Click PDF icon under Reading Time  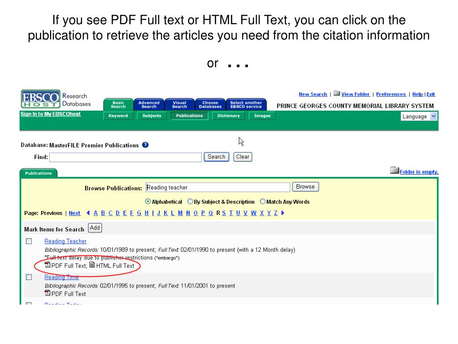47,293
